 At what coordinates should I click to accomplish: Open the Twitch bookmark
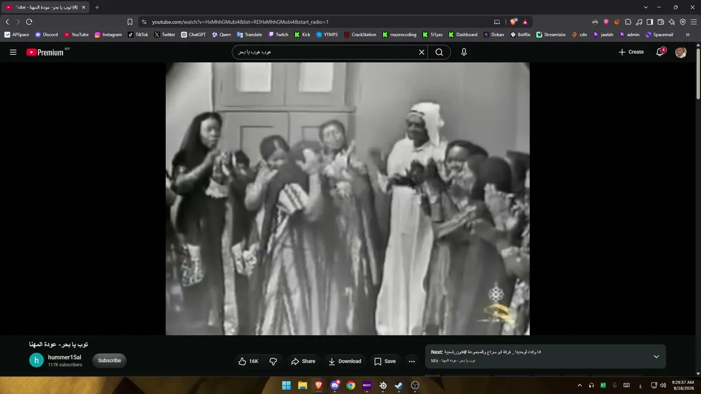pyautogui.click(x=278, y=34)
